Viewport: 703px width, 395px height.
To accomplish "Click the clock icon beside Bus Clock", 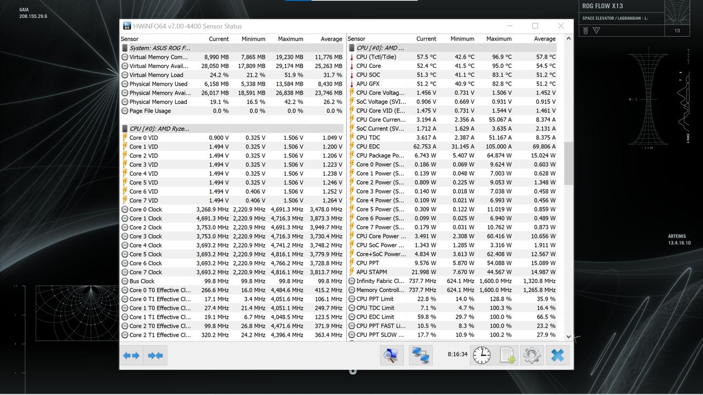I will 125,281.
